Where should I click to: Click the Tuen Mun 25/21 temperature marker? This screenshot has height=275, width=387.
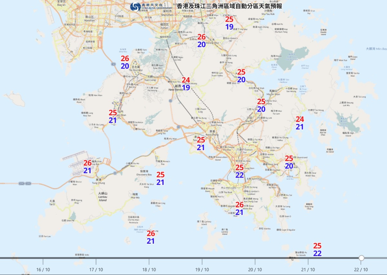tap(113, 117)
